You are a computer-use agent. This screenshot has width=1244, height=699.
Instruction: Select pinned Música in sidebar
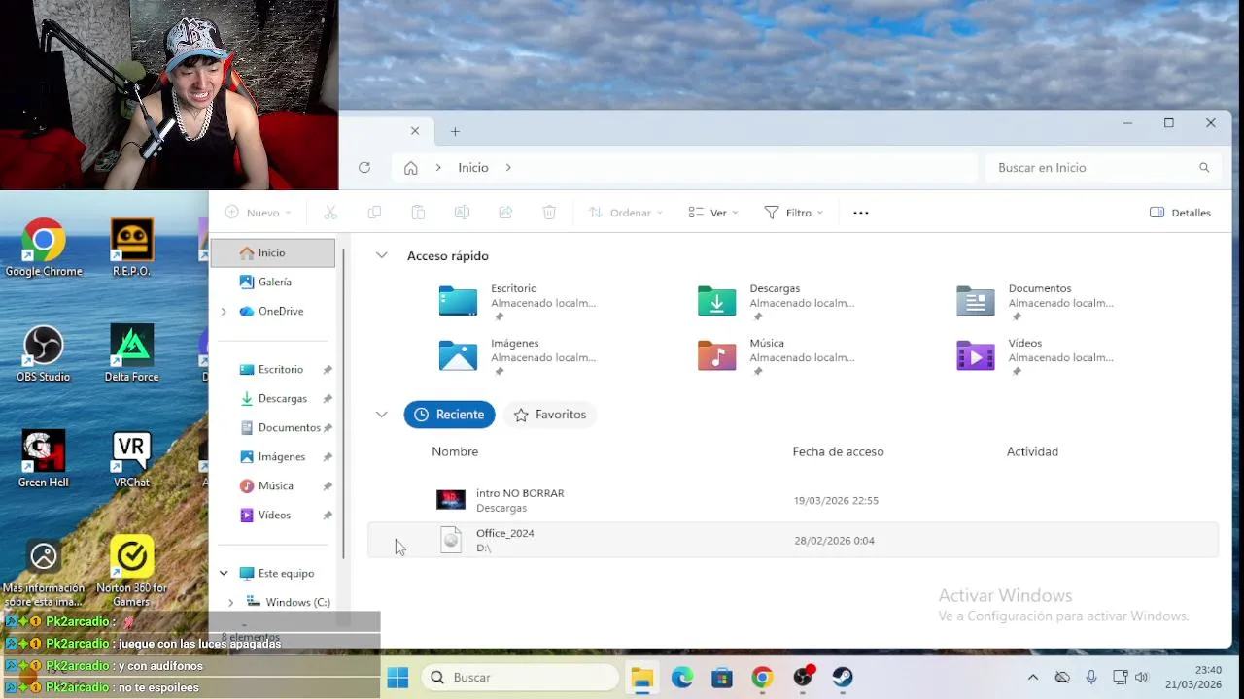click(275, 486)
